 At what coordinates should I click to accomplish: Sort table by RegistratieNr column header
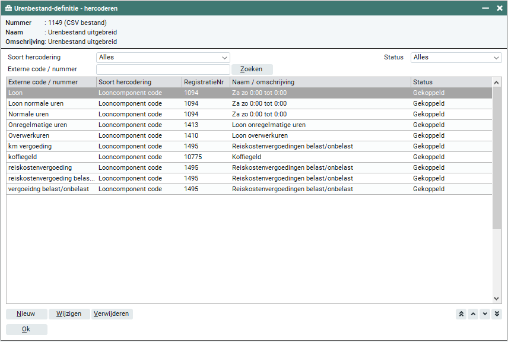pyautogui.click(x=205, y=82)
